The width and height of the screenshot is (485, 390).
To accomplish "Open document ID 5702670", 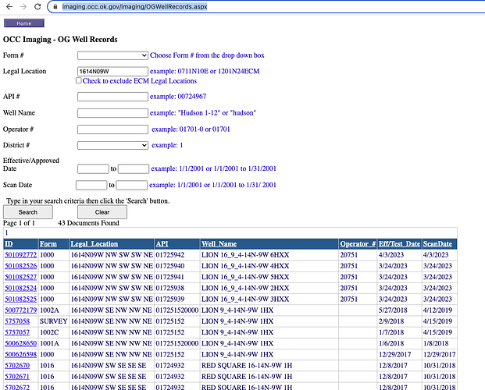I will (17, 366).
